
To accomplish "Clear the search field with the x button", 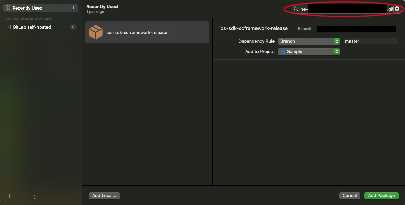I will [397, 9].
